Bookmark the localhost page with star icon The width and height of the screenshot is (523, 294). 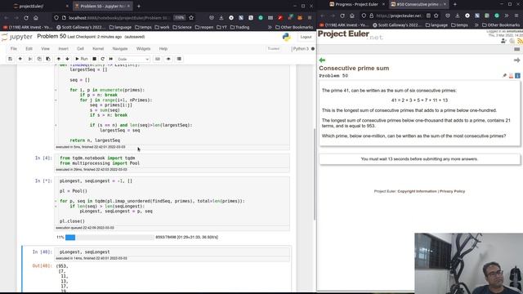(191, 18)
